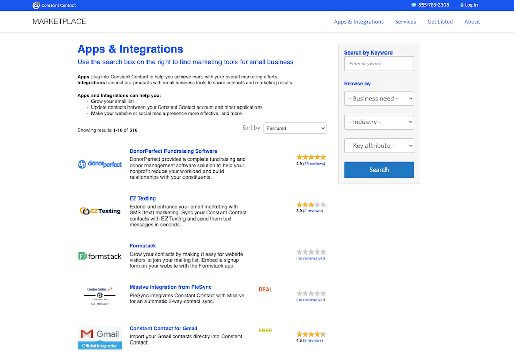Open Missive Integration from PieSync link
The height and width of the screenshot is (361, 514).
click(171, 287)
